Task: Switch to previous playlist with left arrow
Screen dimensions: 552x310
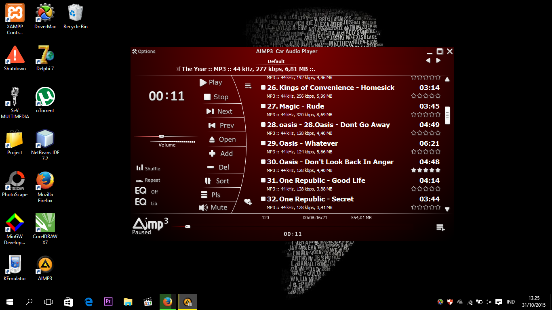Action: pyautogui.click(x=428, y=61)
